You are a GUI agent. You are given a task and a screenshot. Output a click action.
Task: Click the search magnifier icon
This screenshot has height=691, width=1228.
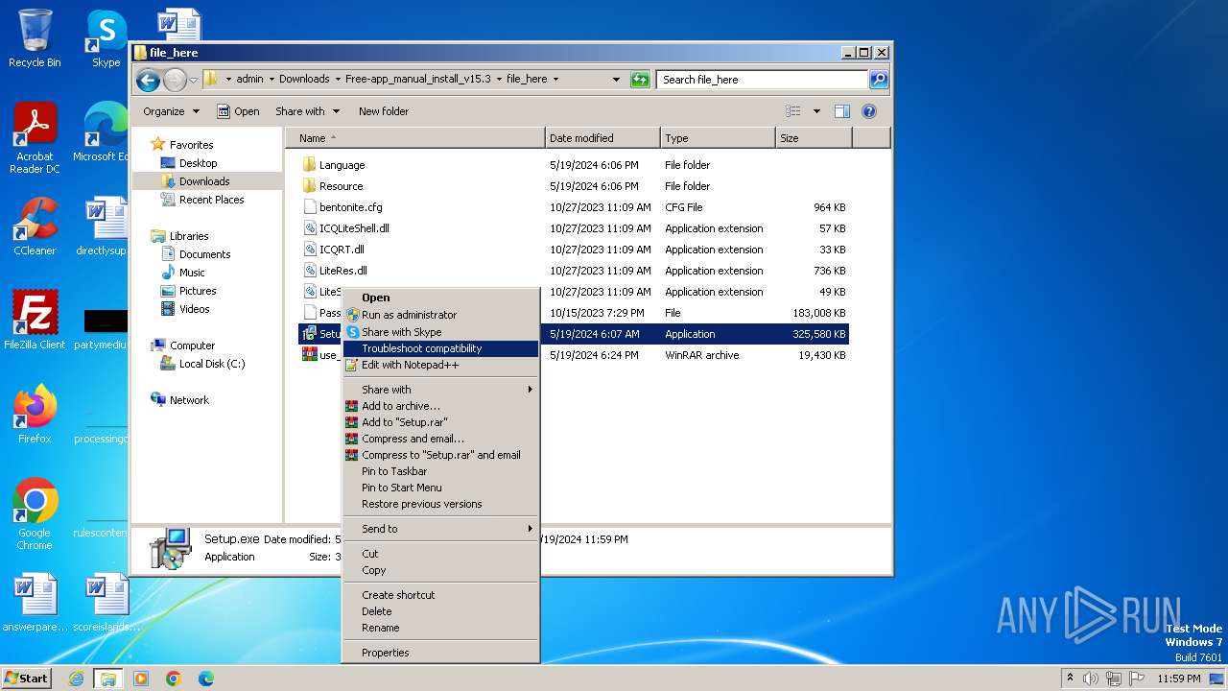(x=878, y=80)
